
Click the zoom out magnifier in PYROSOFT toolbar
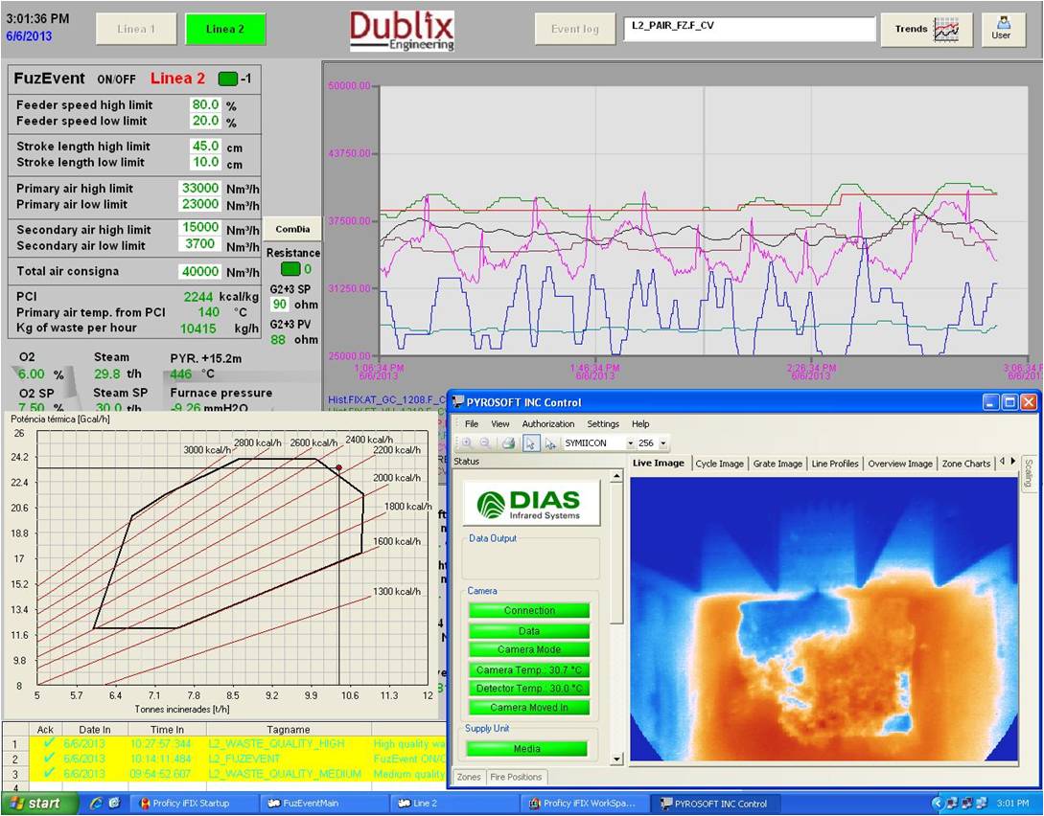pos(485,443)
